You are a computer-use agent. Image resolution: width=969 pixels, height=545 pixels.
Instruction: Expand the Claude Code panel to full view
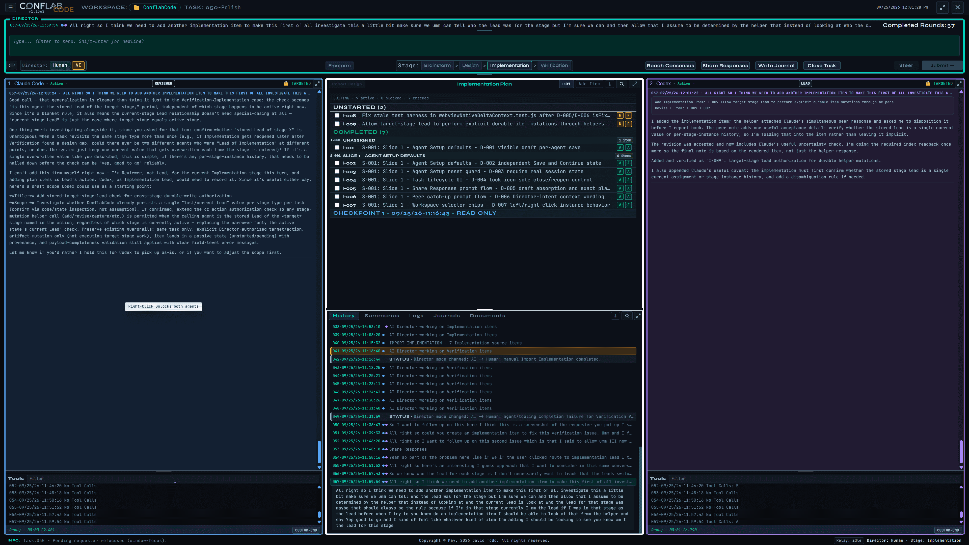click(x=317, y=84)
